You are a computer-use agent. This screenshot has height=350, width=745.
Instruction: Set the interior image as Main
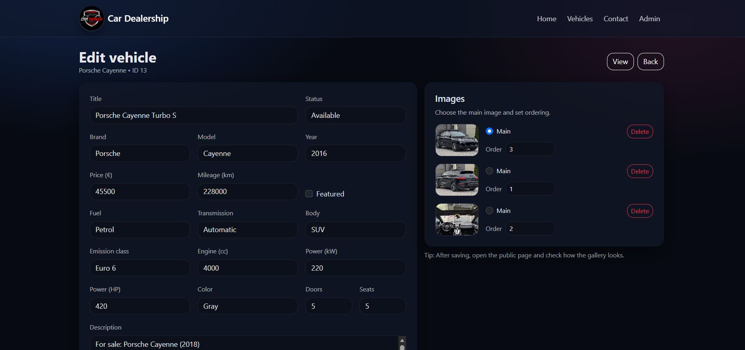tap(489, 210)
